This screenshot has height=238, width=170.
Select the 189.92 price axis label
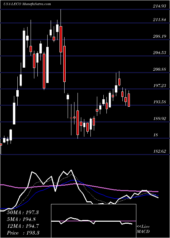point(159,118)
